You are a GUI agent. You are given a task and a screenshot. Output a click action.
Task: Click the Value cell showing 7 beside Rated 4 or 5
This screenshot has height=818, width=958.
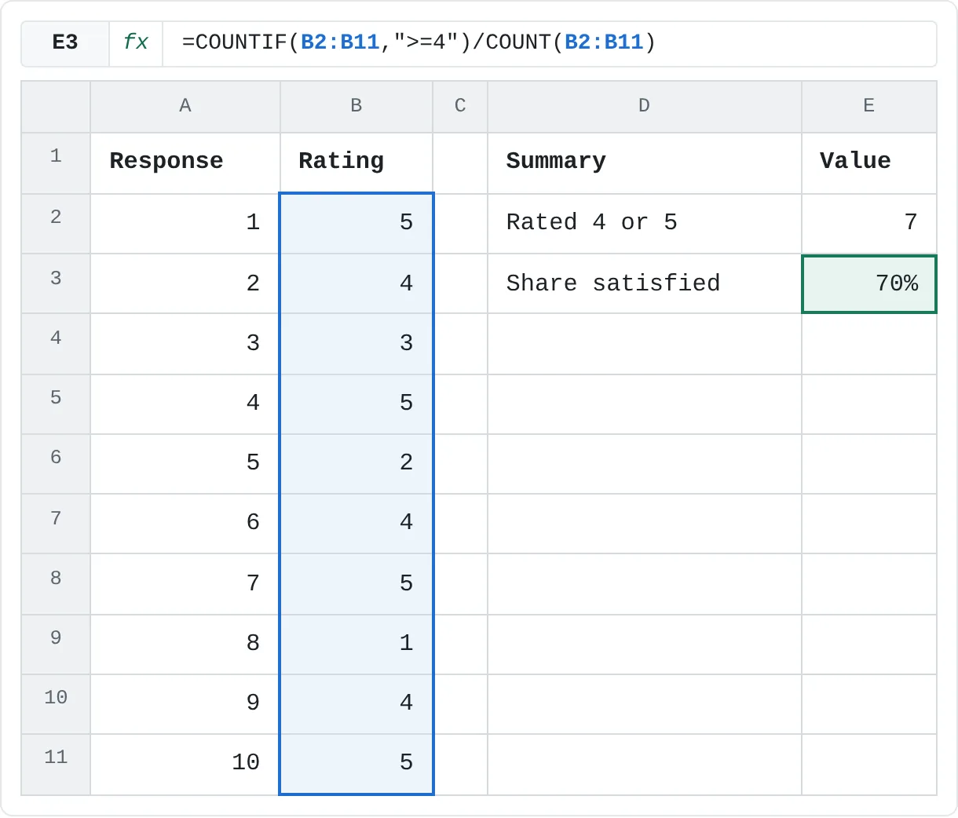point(869,224)
